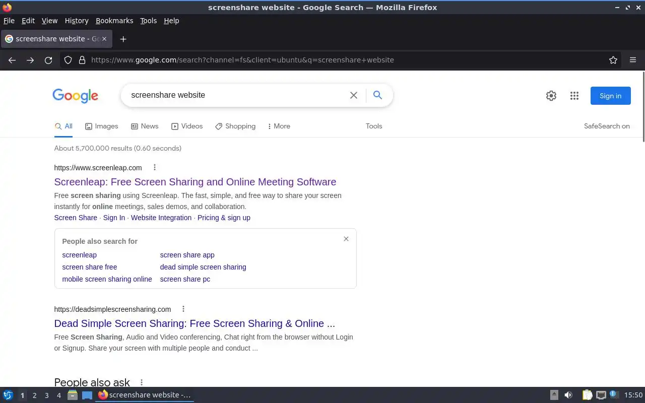The image size is (645, 403).
Task: Open the notification tray icon
Action: [x=613, y=394]
